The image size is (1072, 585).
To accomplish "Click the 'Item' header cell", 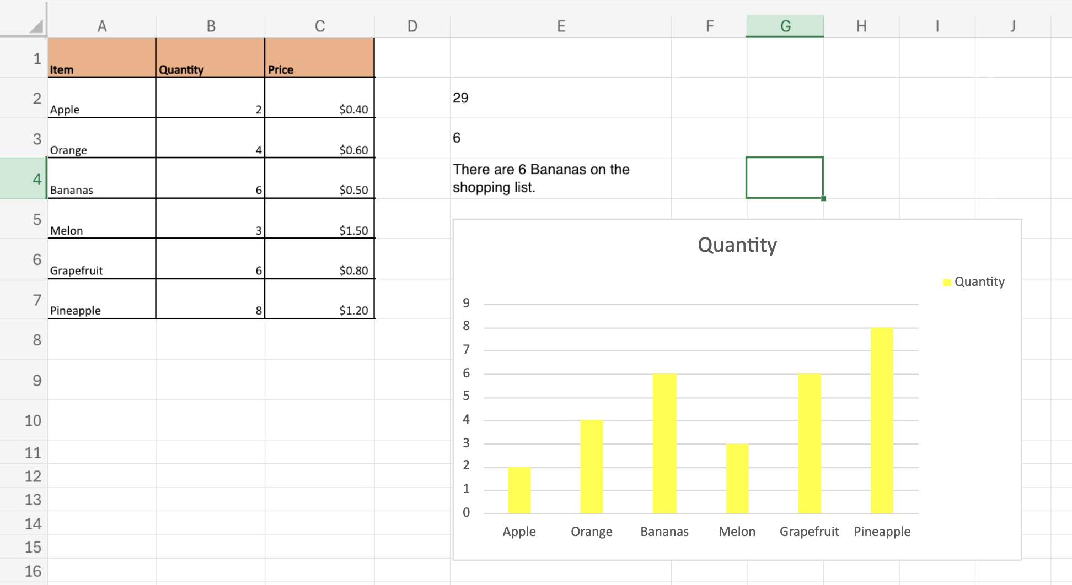I will [x=102, y=58].
